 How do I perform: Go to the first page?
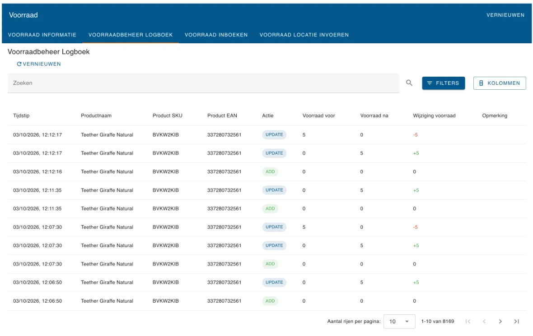(x=468, y=322)
